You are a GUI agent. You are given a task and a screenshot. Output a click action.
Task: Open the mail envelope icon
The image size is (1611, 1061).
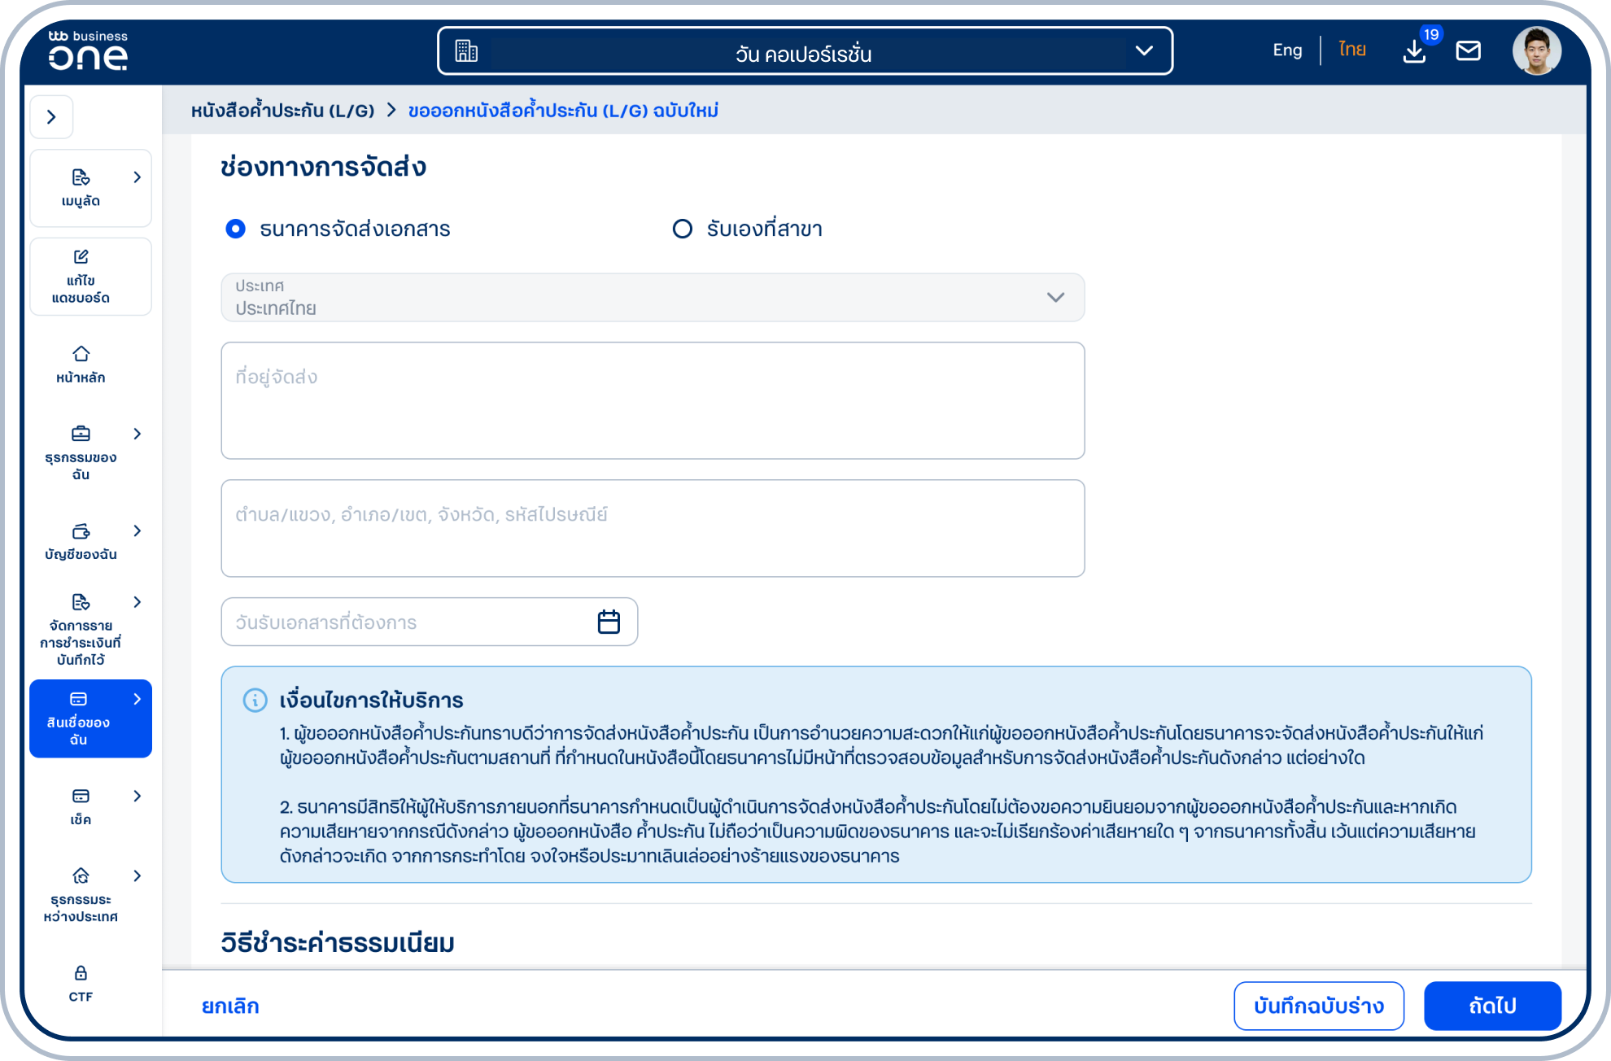coord(1468,51)
